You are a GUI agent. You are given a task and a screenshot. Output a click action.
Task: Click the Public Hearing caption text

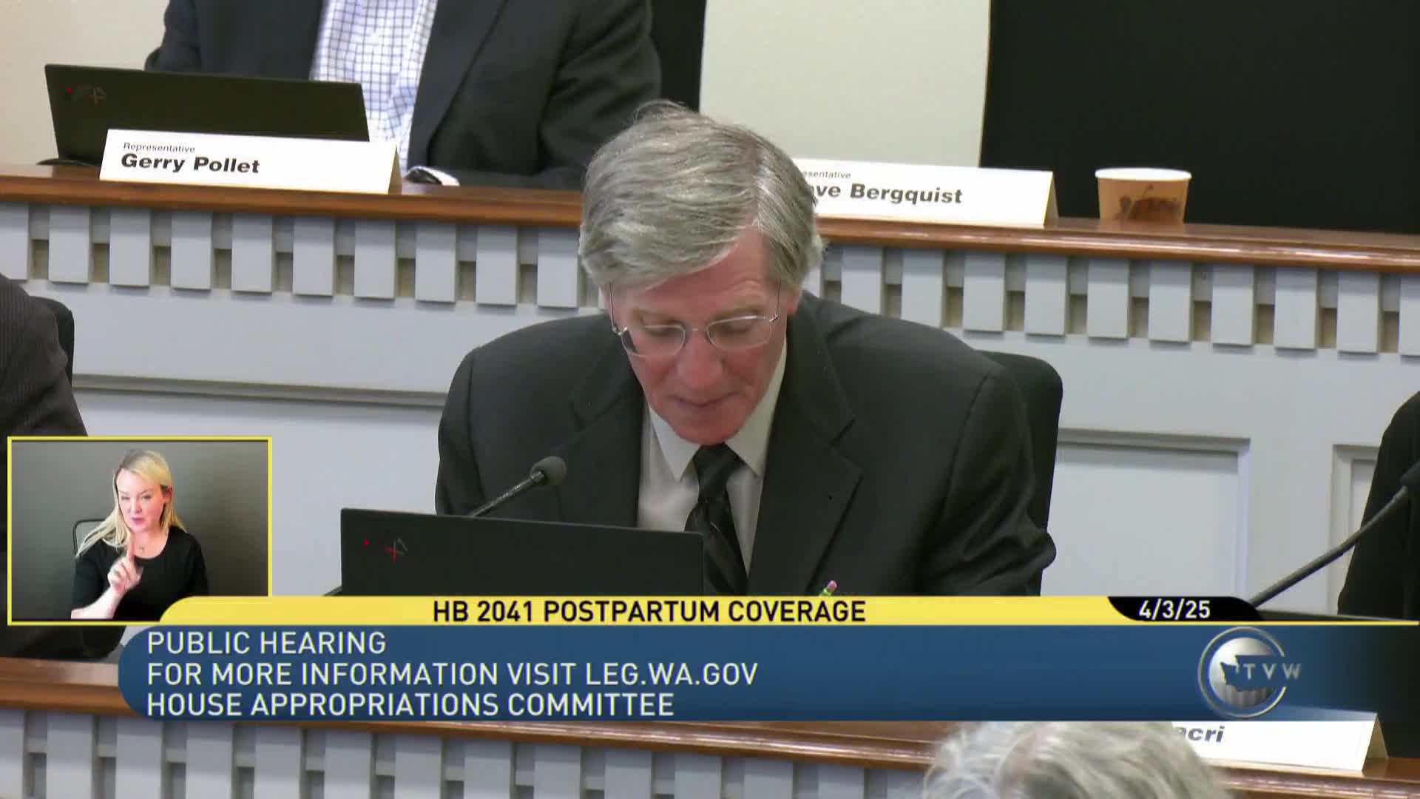coord(266,643)
